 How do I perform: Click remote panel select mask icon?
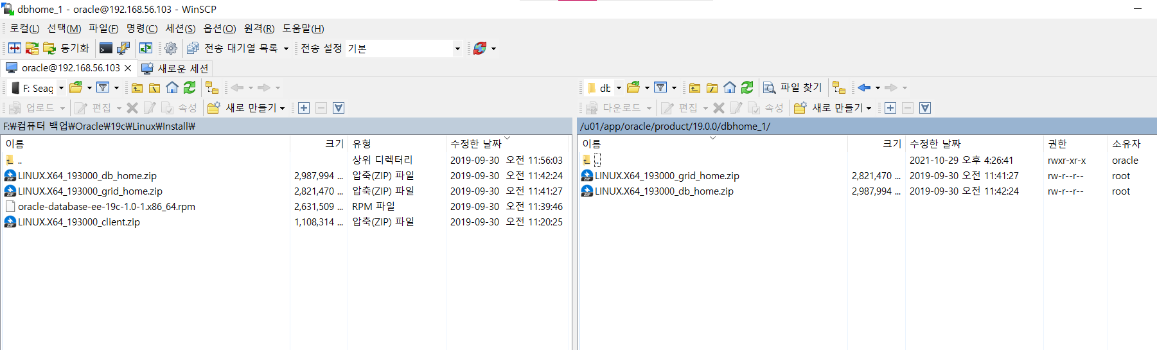pos(925,108)
